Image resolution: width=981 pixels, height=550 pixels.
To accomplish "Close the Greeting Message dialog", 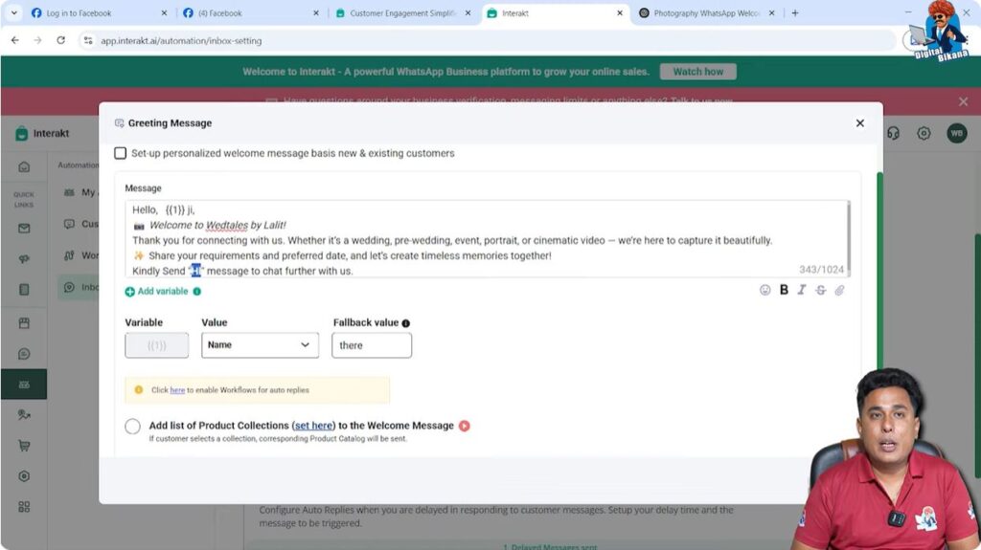I will pos(859,123).
